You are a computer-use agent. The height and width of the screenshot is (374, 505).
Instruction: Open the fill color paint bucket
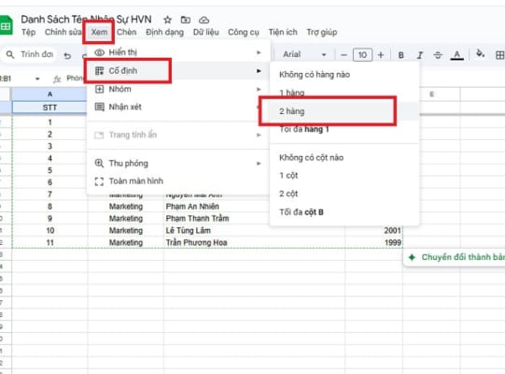coord(480,53)
